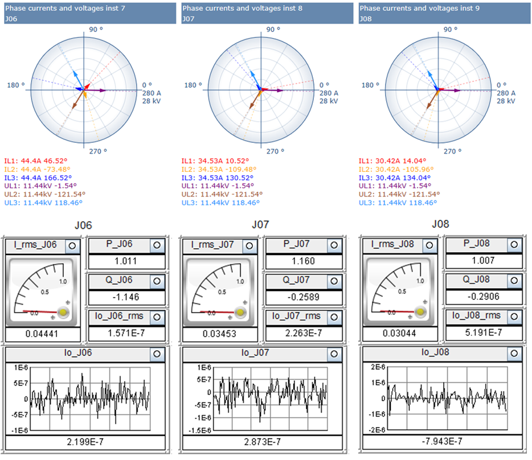The height and width of the screenshot is (460, 532).
Task: Click the J08 section title above the meters
Action: pyautogui.click(x=440, y=224)
